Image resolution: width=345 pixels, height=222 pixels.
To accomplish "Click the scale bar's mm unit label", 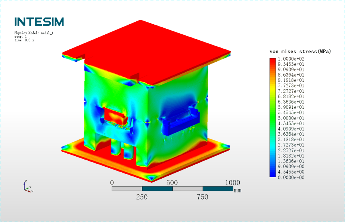I will 237,190.
